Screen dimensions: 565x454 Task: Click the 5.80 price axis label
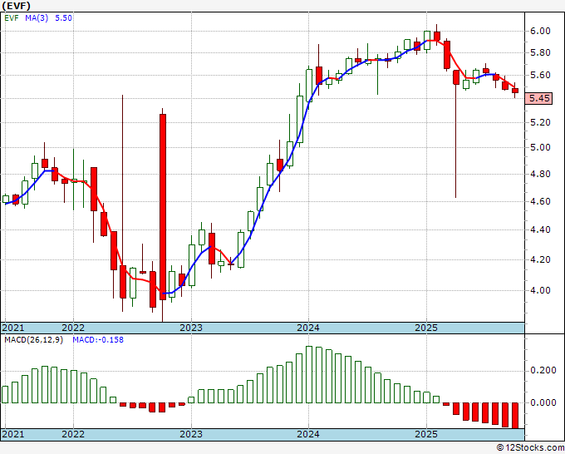pos(540,52)
